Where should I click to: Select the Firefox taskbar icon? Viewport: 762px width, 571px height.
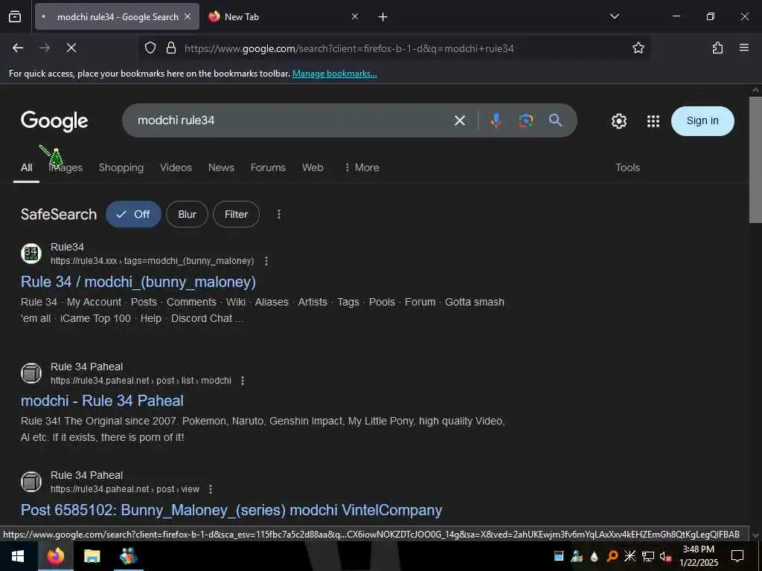[55, 556]
